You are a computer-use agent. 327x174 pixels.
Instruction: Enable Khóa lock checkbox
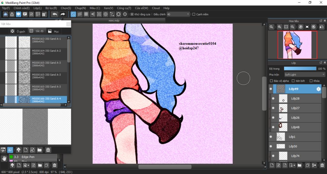click(311, 81)
